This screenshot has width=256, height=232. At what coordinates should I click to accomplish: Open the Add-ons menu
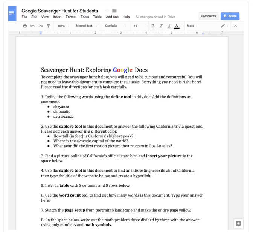point(112,17)
